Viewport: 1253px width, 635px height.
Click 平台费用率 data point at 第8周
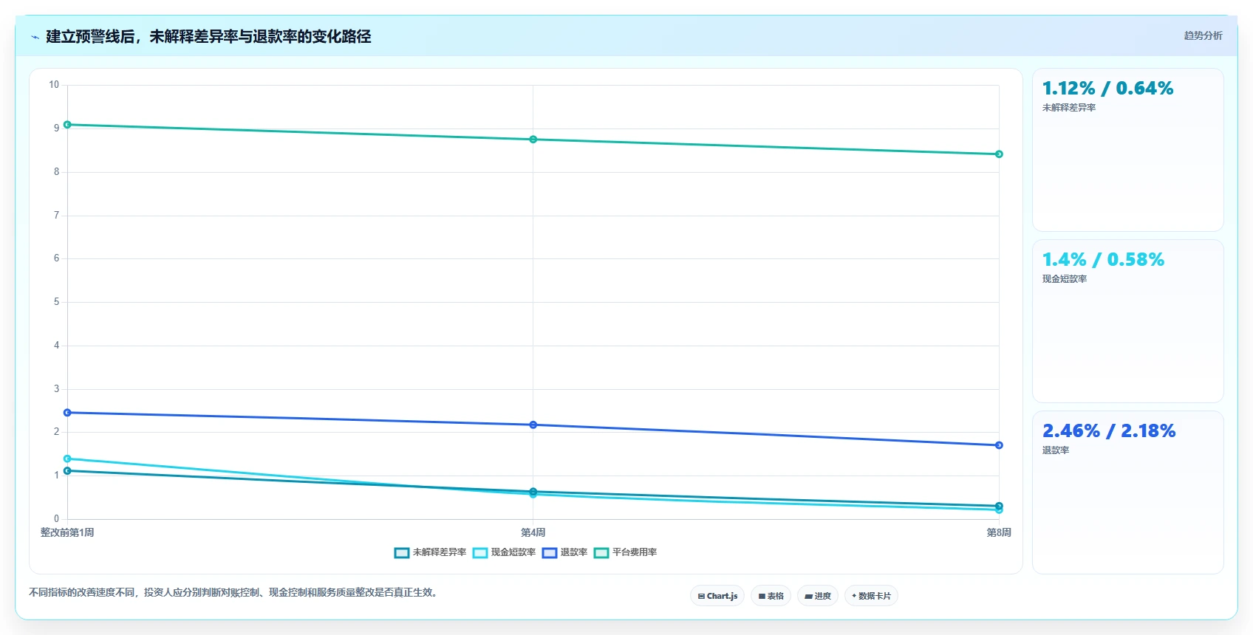[999, 154]
